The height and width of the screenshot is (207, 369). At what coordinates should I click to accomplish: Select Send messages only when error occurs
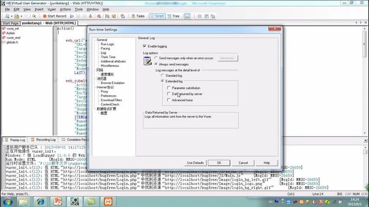[x=156, y=58]
